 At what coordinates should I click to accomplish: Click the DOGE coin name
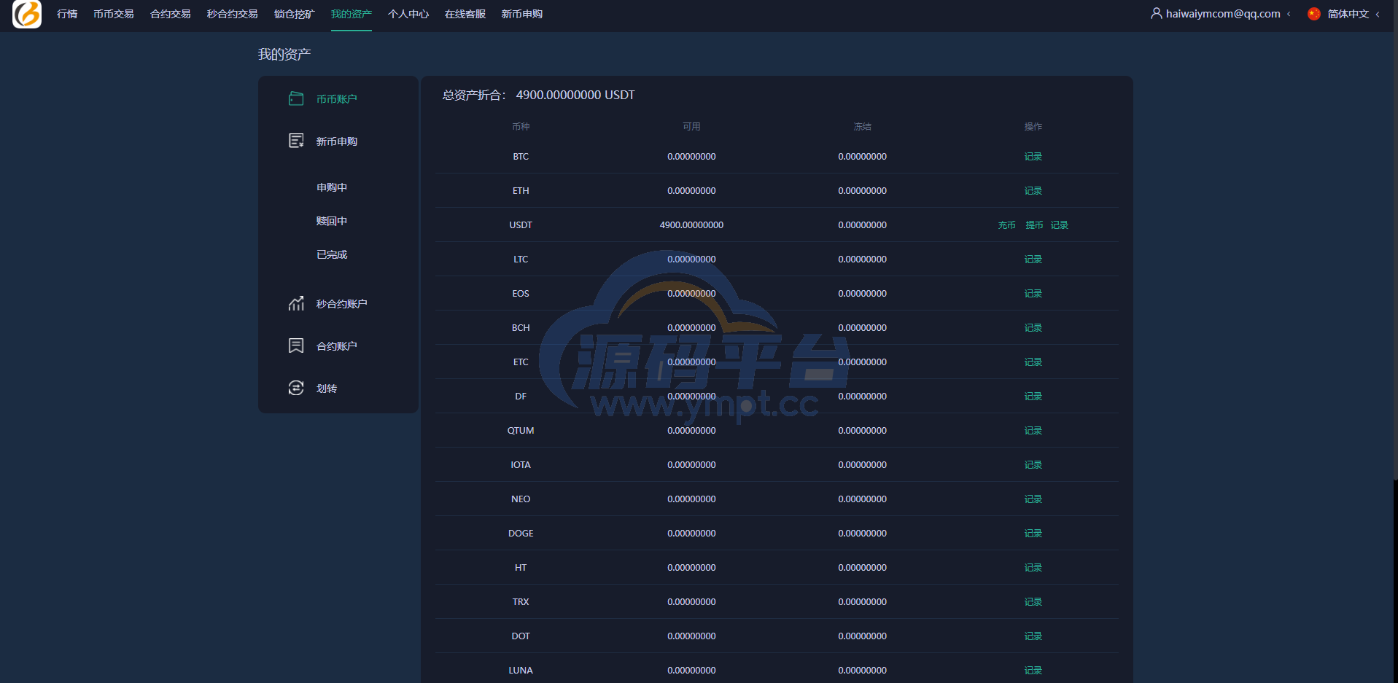pos(521,533)
